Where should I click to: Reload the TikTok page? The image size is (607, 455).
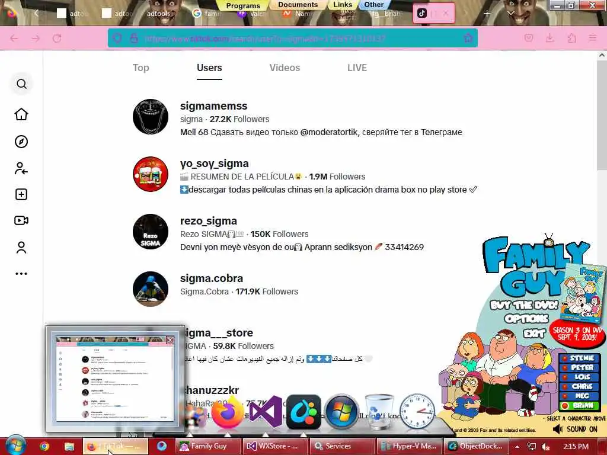[57, 39]
